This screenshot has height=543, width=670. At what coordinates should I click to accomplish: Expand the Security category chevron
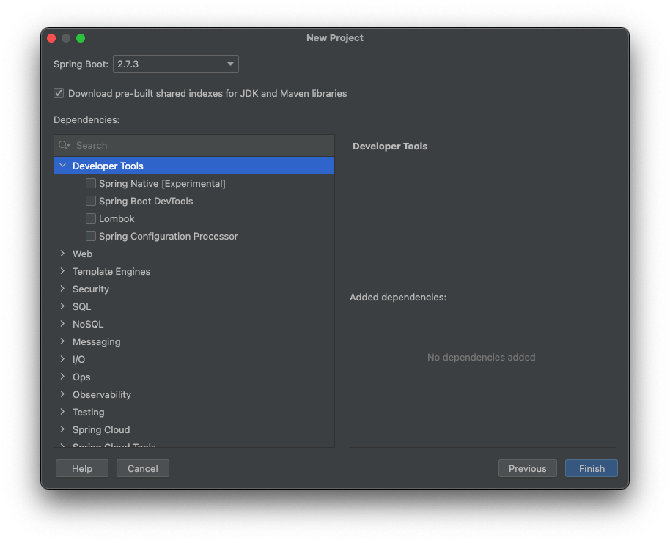[x=63, y=289]
